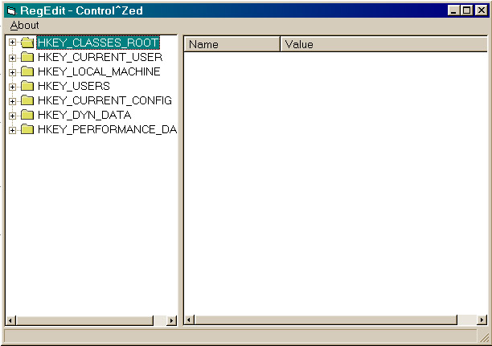Image resolution: width=492 pixels, height=346 pixels.
Task: Click the tree pane's right scroll arrow
Action: pyautogui.click(x=171, y=320)
